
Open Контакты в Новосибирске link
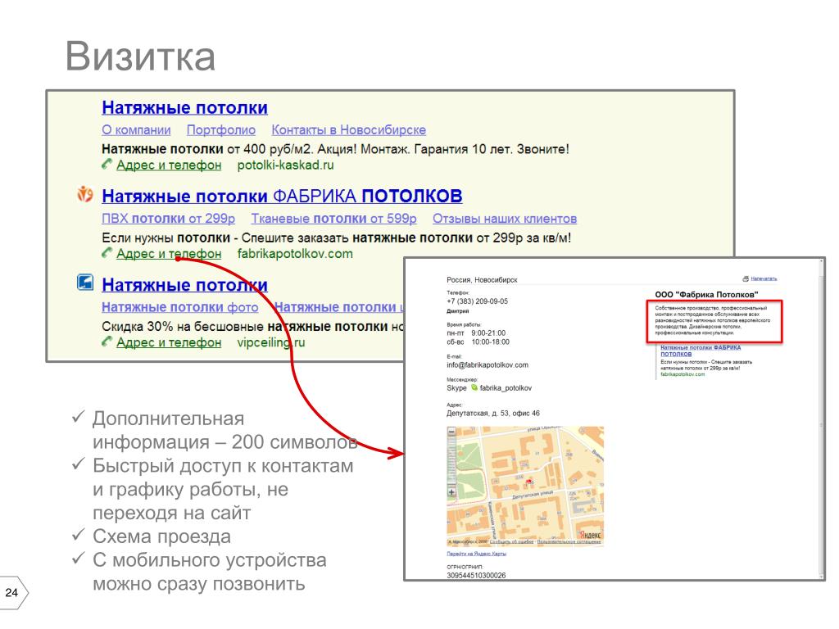(349, 130)
